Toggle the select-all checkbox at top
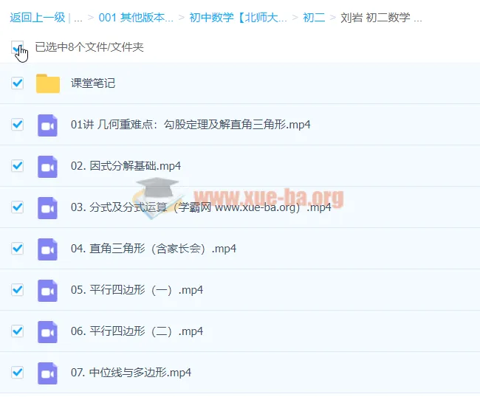 18,47
